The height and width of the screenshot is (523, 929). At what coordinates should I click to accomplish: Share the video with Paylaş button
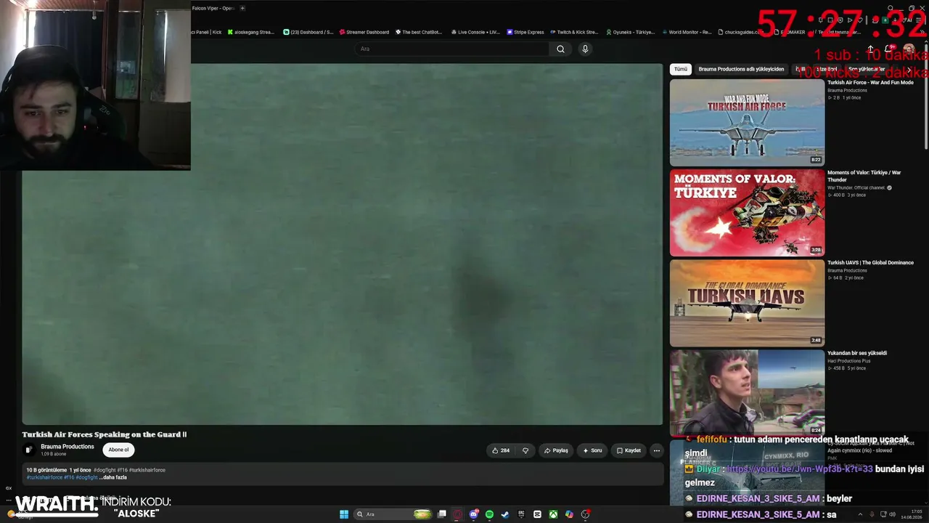coord(556,450)
